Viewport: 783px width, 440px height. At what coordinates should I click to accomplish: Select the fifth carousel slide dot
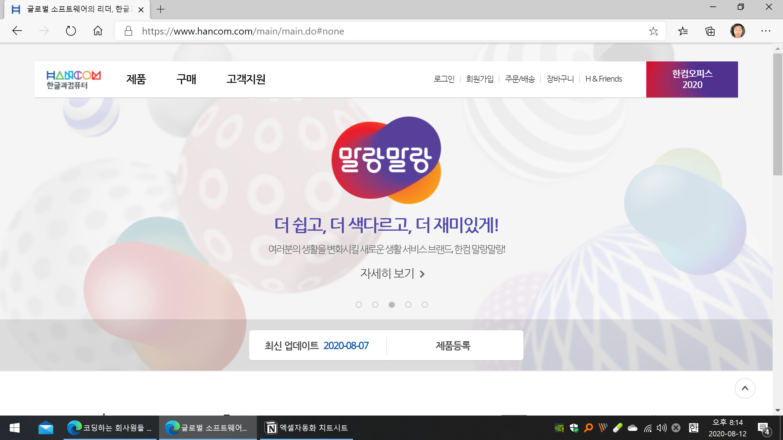click(x=425, y=305)
